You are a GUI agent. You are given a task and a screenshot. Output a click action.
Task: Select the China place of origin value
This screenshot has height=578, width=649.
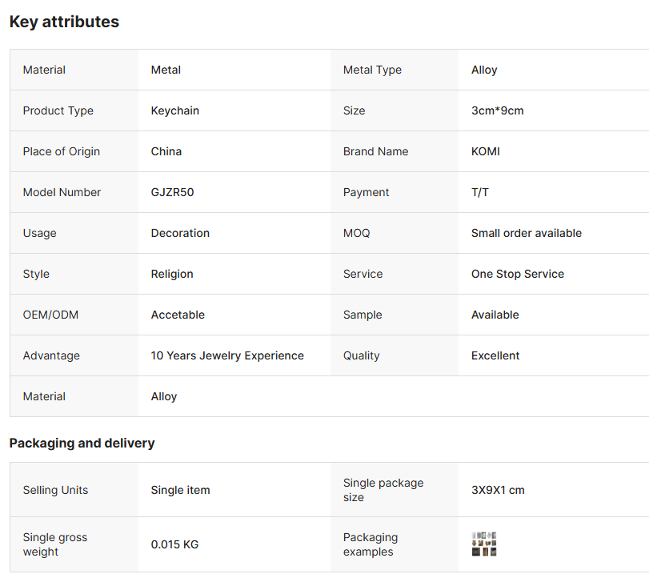[x=166, y=151]
